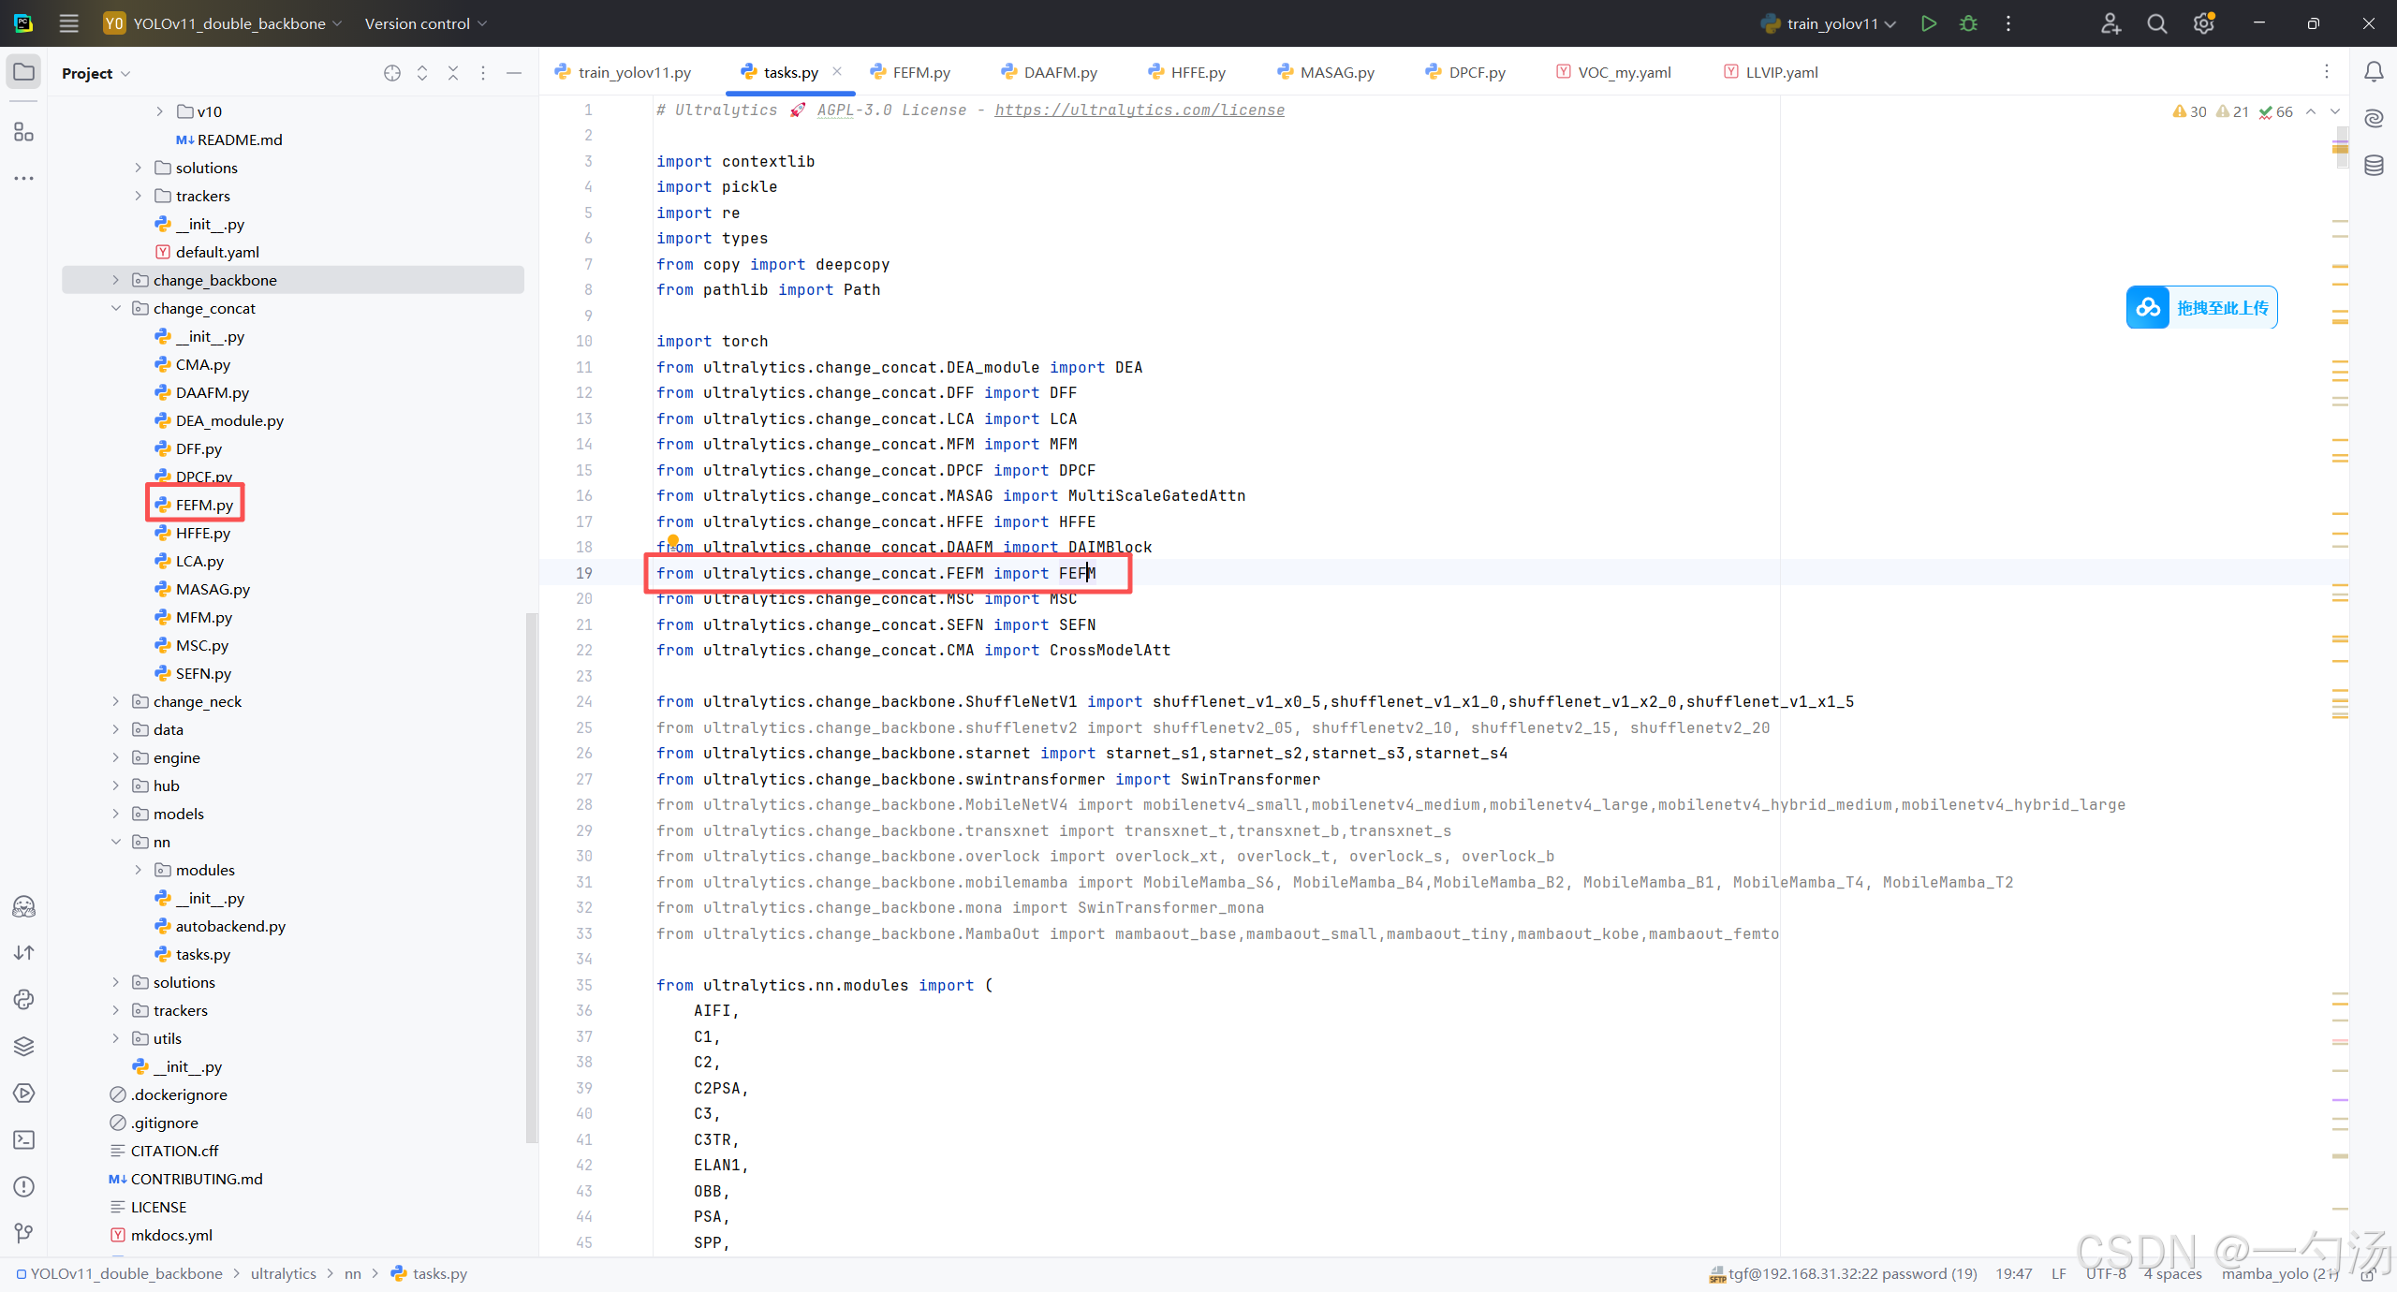Open FEFM.py in the project tree
Screen dimensions: 2397x1292
(203, 505)
